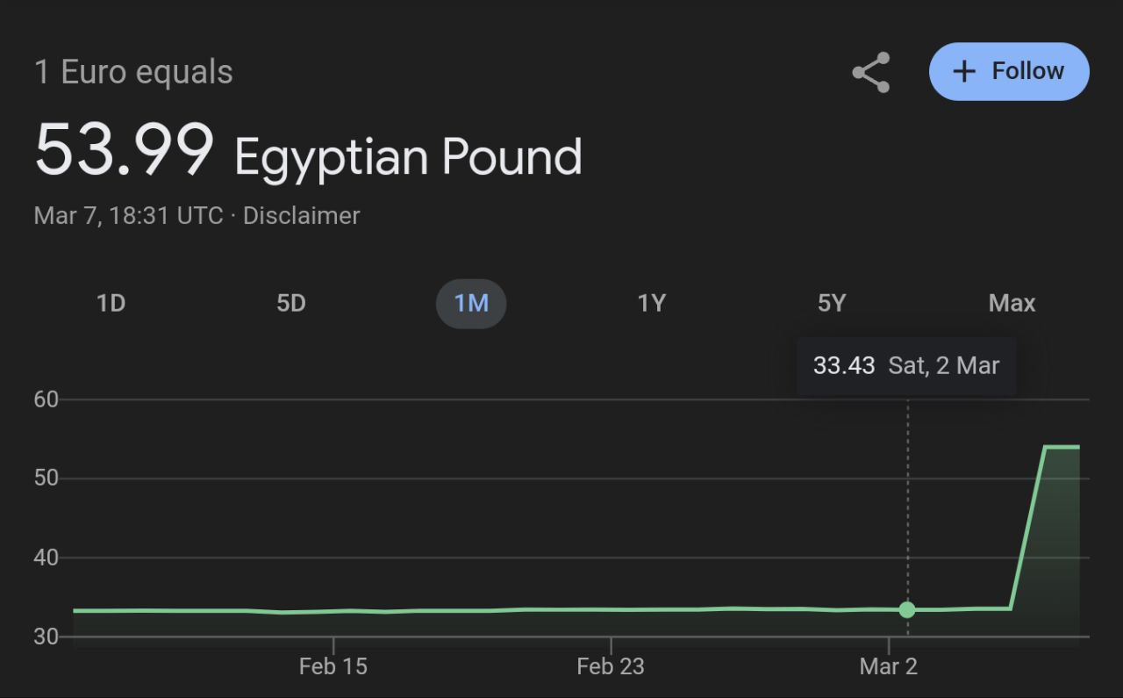The image size is (1123, 698).
Task: Switch chart to 1D range
Action: coord(111,303)
